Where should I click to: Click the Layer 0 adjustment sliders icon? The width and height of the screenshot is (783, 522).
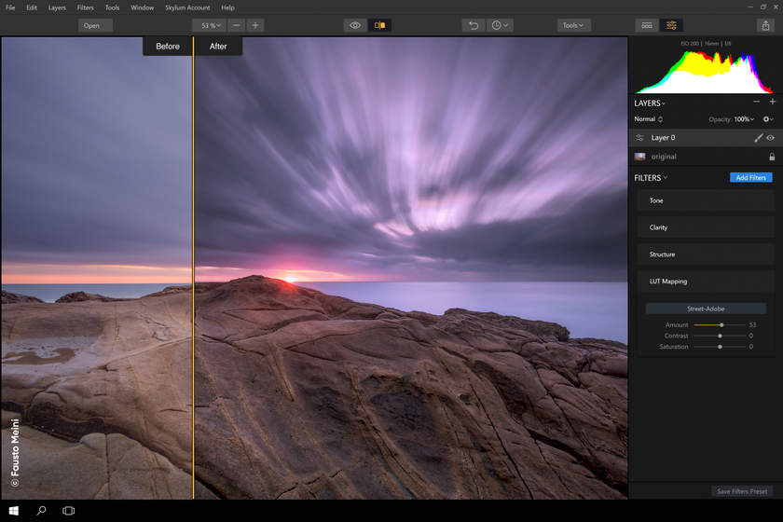(x=639, y=138)
